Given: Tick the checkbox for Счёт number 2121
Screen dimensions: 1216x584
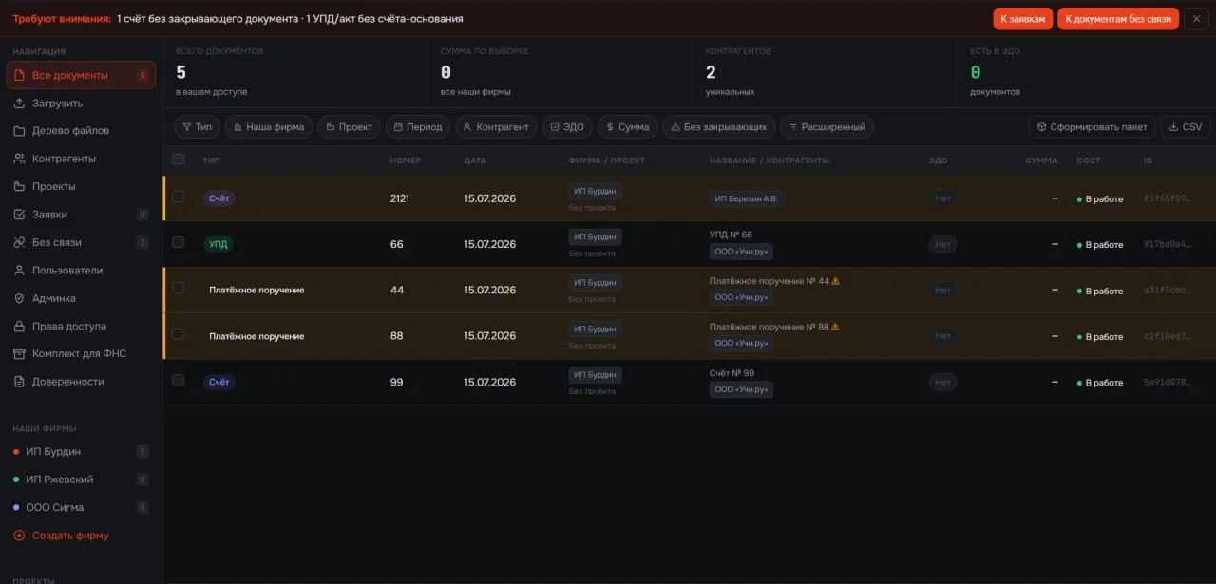Looking at the screenshot, I should pyautogui.click(x=178, y=197).
